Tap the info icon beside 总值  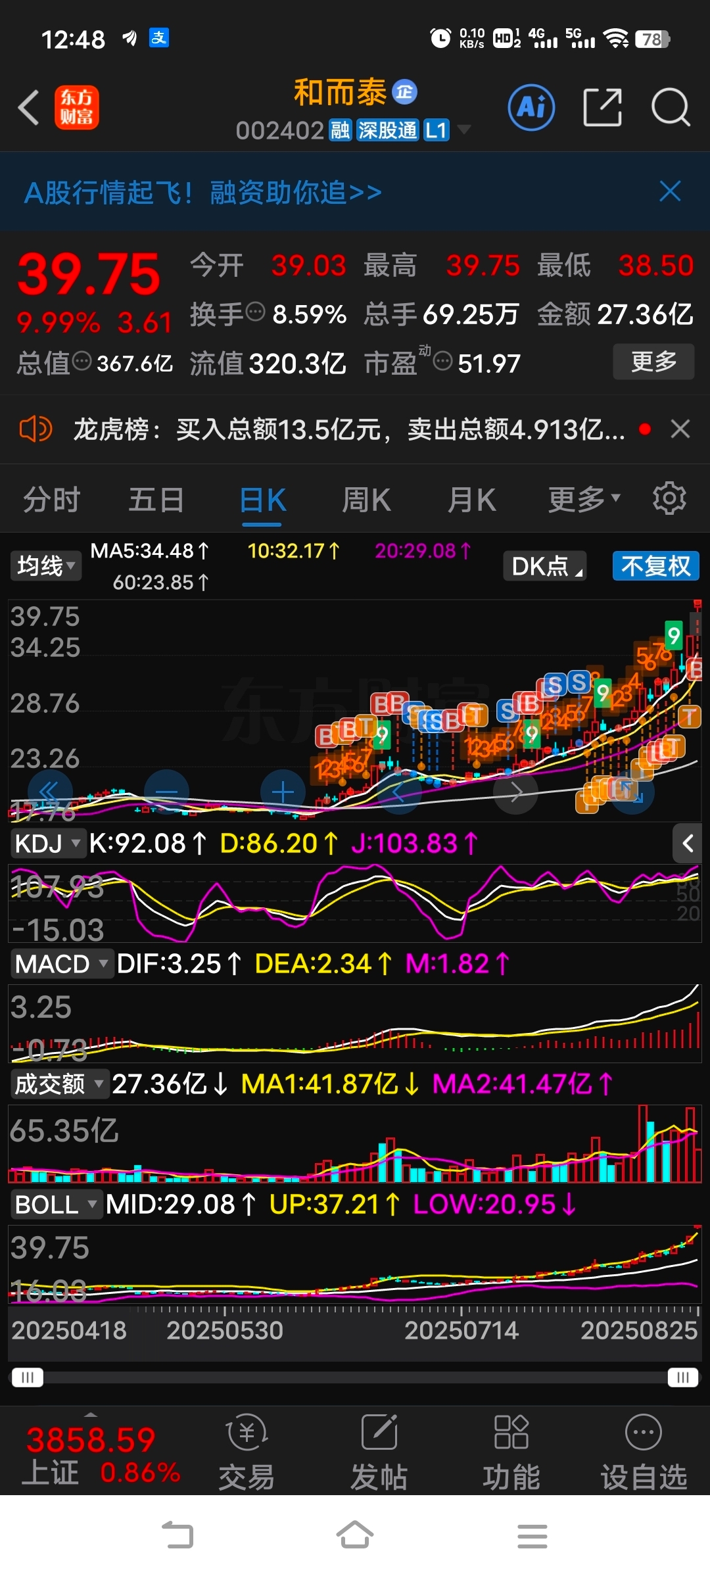pyautogui.click(x=82, y=361)
